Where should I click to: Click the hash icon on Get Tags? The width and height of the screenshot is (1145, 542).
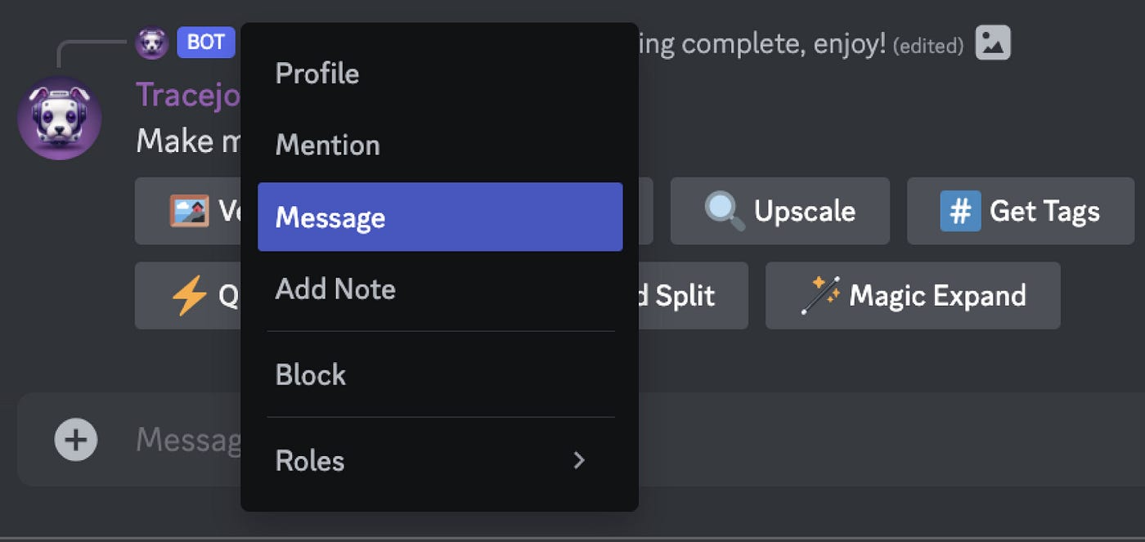(960, 211)
